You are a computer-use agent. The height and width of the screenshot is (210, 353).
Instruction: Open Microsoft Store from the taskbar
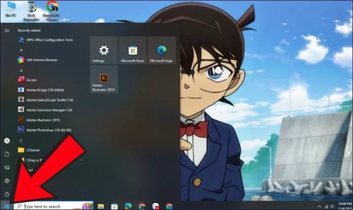(114, 206)
